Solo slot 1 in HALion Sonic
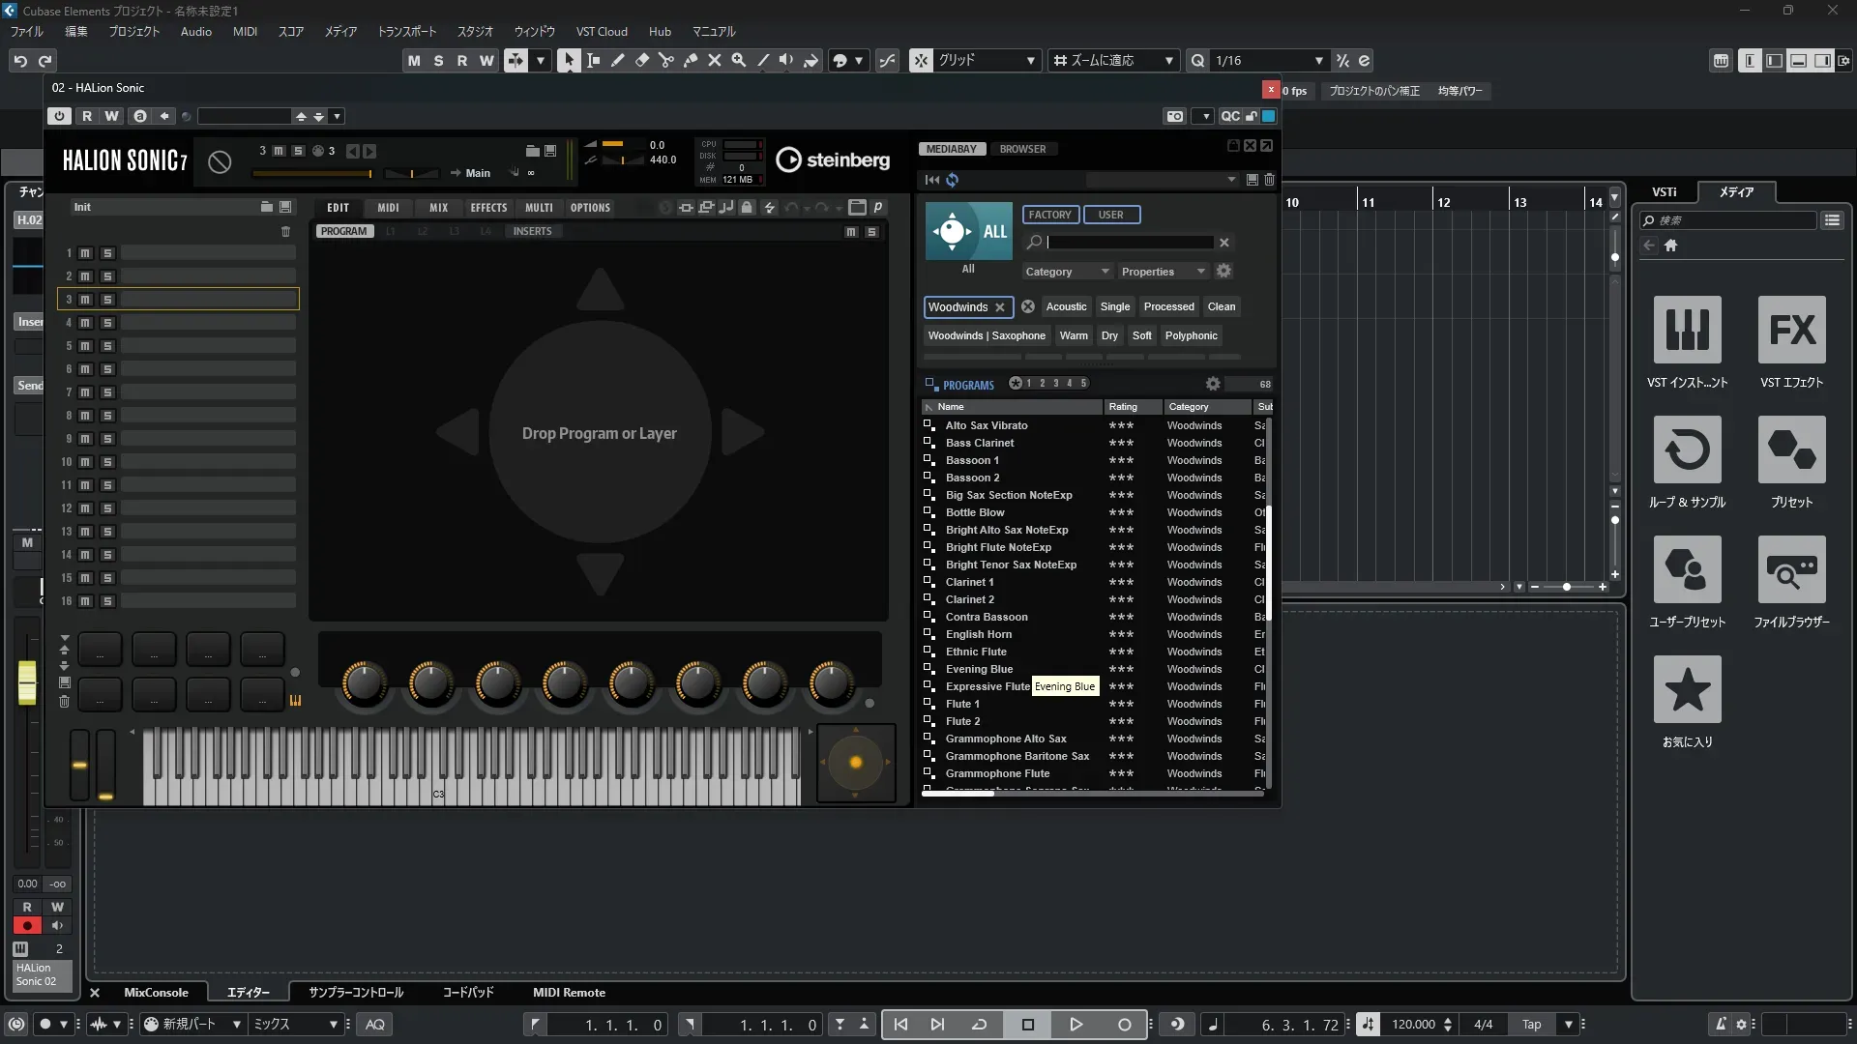Screen dimensions: 1857x1044 (107, 253)
